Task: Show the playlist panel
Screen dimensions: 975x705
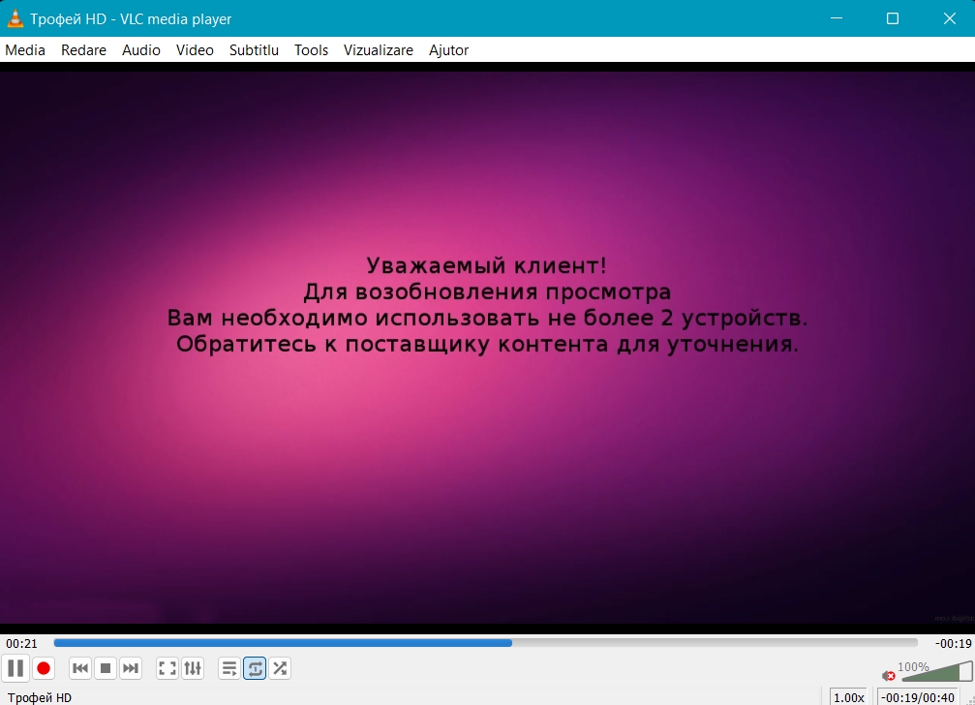Action: 229,668
